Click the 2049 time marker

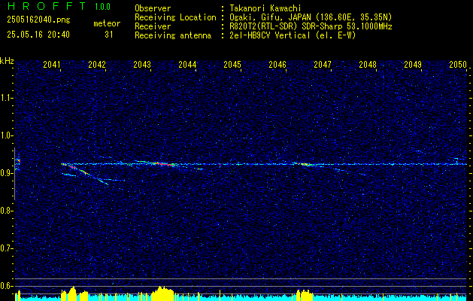[413, 65]
